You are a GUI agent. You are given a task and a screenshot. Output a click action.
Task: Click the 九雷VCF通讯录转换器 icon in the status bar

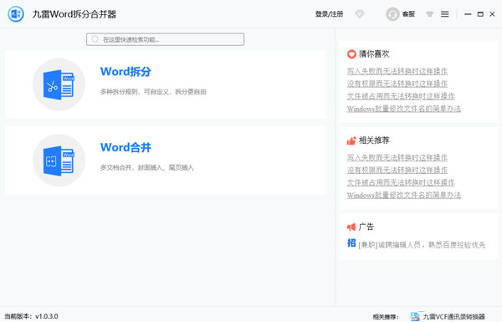point(415,316)
